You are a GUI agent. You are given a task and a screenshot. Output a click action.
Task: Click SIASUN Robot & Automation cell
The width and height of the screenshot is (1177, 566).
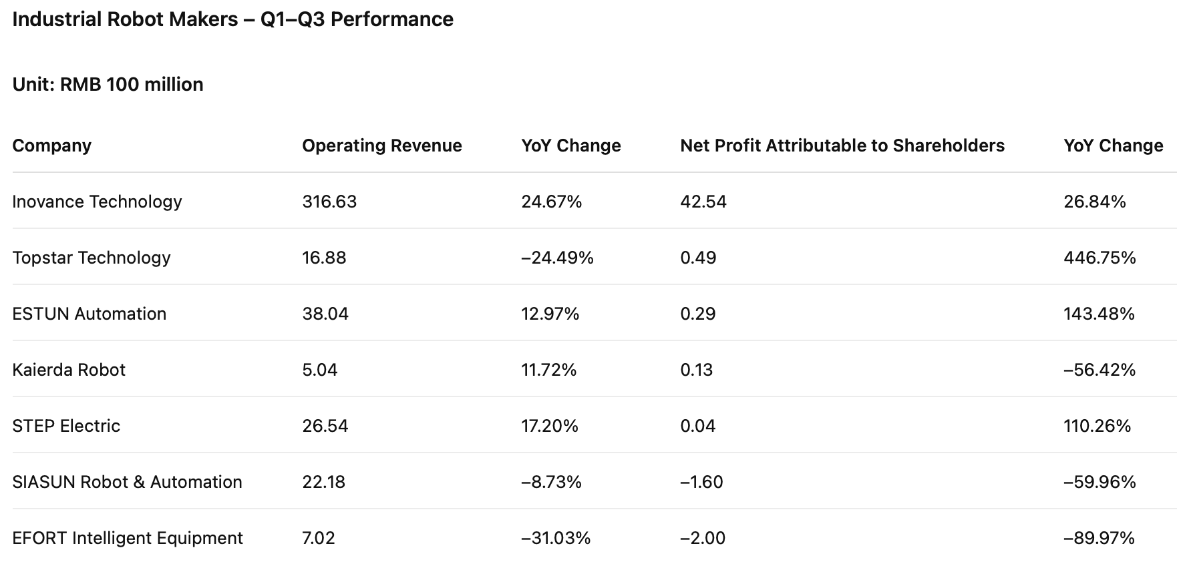tap(127, 482)
